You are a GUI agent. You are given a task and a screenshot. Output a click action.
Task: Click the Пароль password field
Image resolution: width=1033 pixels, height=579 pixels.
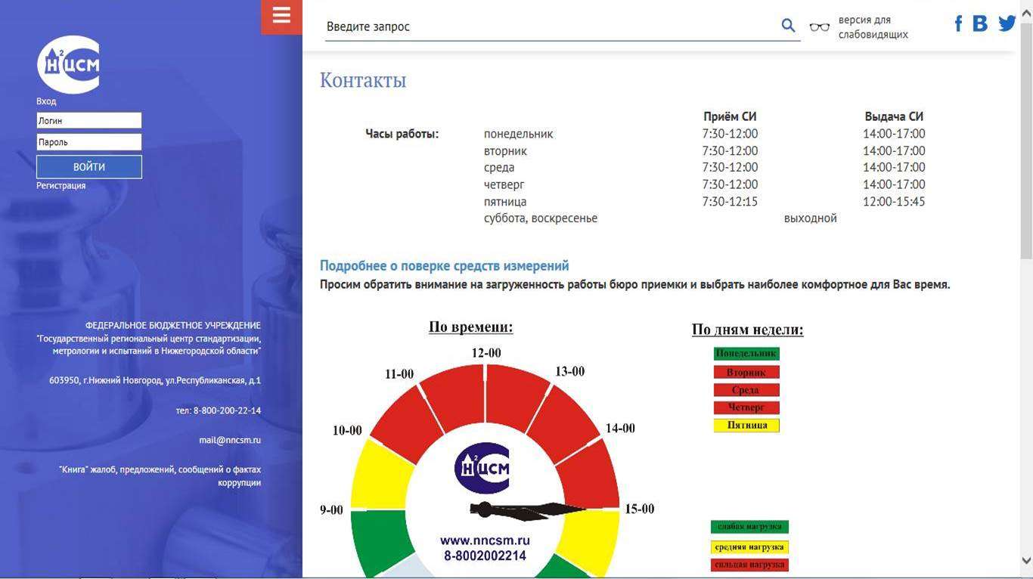[x=89, y=142]
